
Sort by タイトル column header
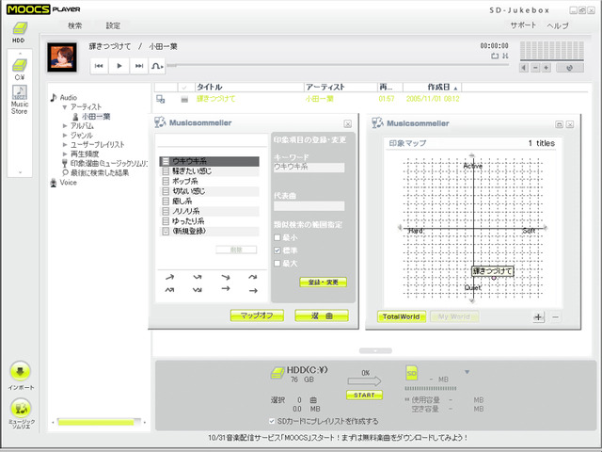coord(249,88)
